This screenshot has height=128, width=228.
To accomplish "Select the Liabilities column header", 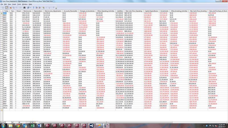I will click(120, 11).
